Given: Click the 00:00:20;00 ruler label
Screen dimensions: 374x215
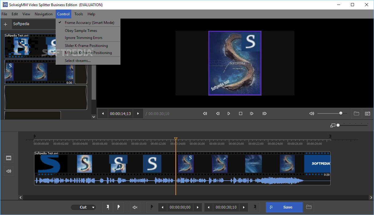Looking at the screenshot, I should [236, 144].
